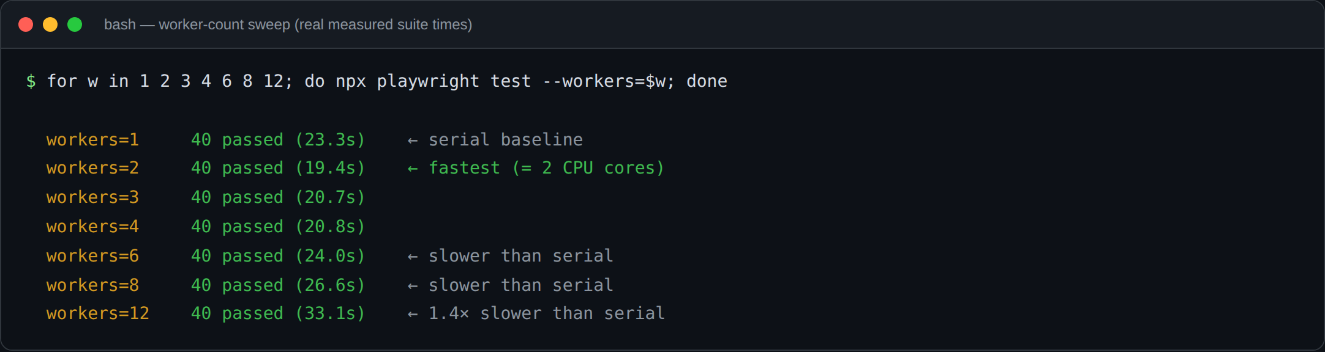Click the workers=8 result label
This screenshot has height=352, width=1325.
[x=92, y=285]
